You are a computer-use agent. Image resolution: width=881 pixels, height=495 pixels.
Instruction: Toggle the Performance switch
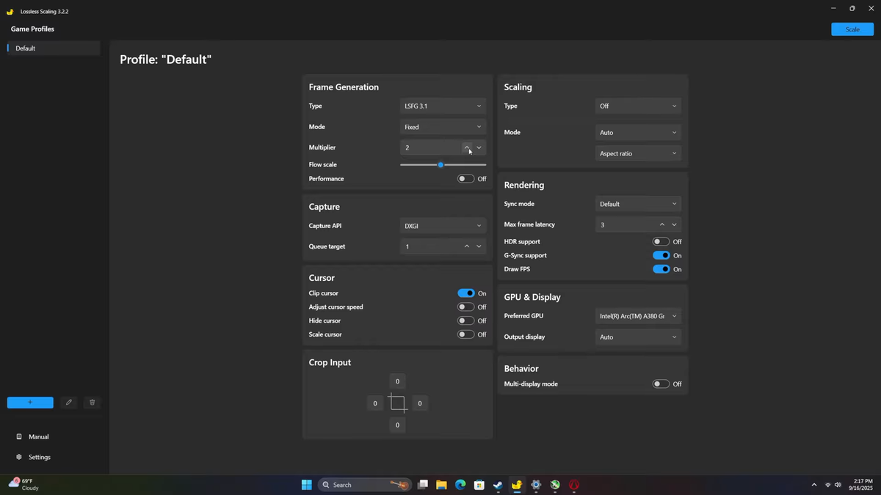[x=465, y=179]
